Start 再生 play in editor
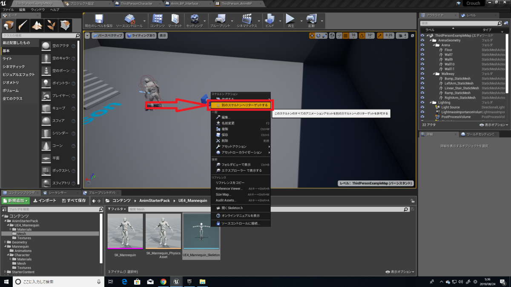The image size is (511, 287). (x=291, y=21)
